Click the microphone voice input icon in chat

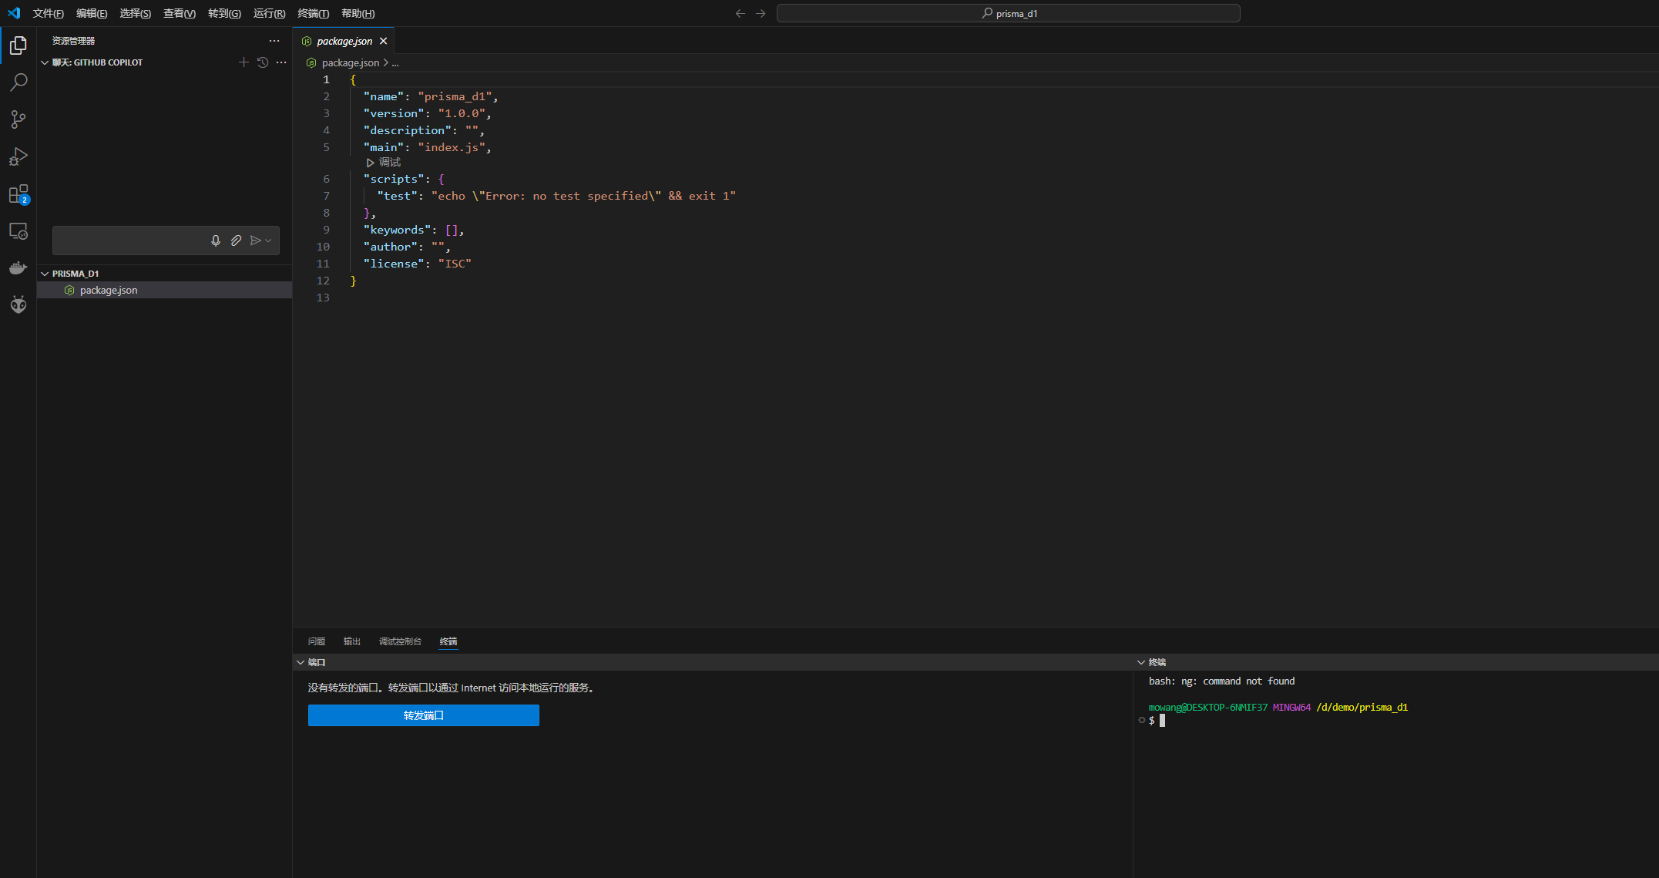point(216,241)
